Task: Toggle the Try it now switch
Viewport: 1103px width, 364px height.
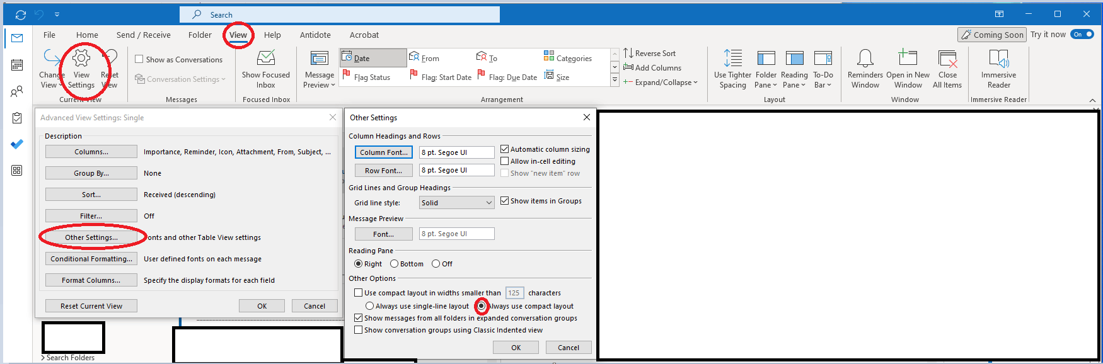Action: pos(1083,35)
